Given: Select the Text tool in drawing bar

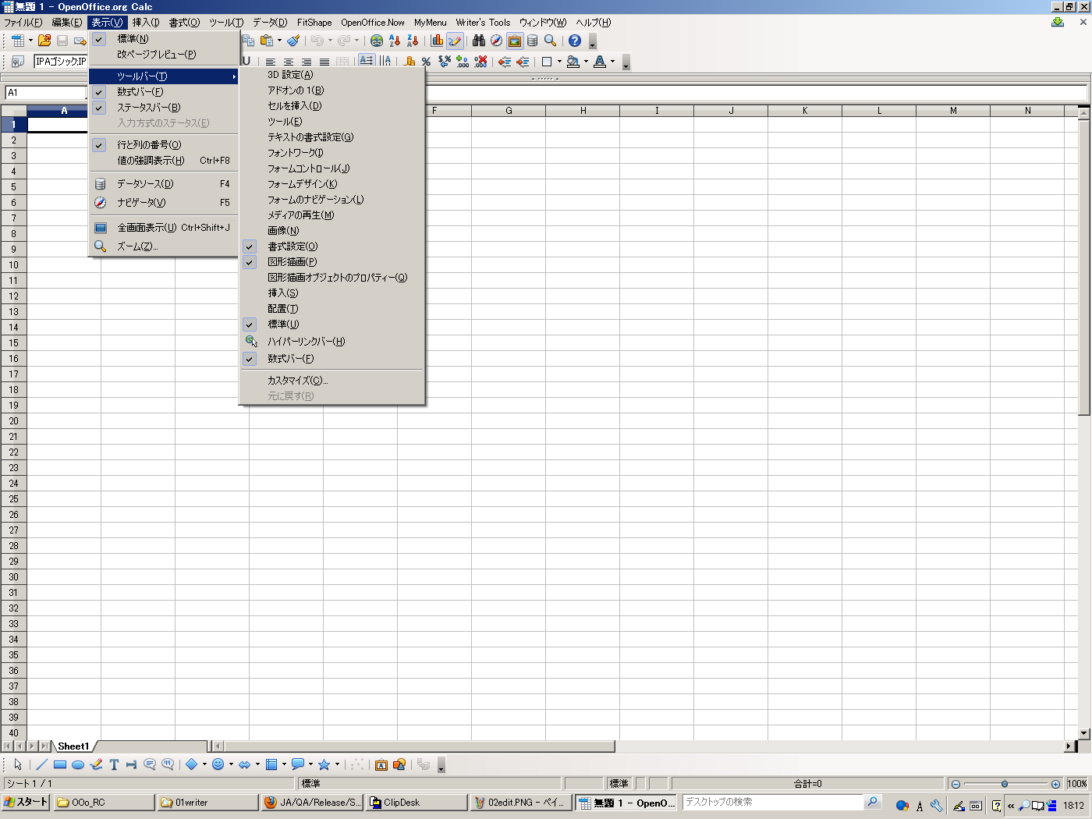Looking at the screenshot, I should [114, 764].
